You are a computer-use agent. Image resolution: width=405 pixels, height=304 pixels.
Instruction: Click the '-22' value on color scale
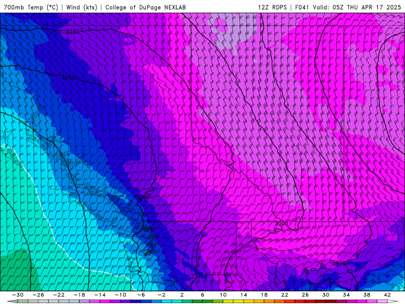coord(59,295)
